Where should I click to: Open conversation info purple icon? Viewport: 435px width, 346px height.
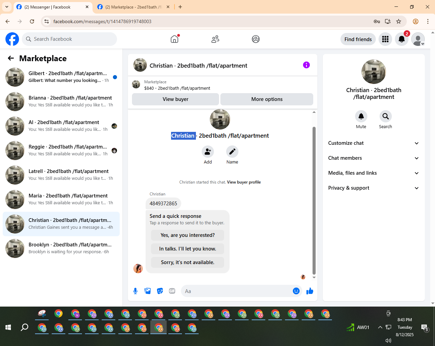point(306,65)
